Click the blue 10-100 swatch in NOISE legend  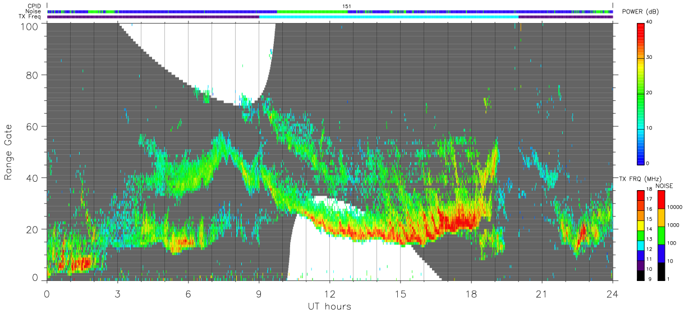(661, 252)
